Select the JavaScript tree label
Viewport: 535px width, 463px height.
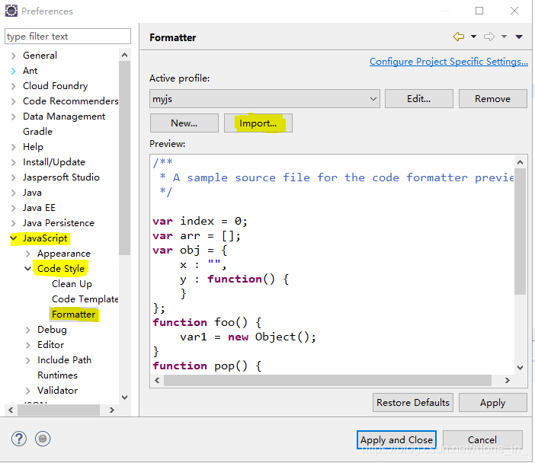45,238
